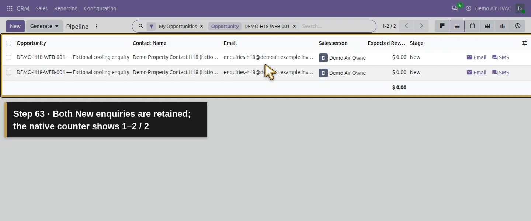Click Demo Air HVAC company name
531x221 pixels.
pyautogui.click(x=493, y=8)
